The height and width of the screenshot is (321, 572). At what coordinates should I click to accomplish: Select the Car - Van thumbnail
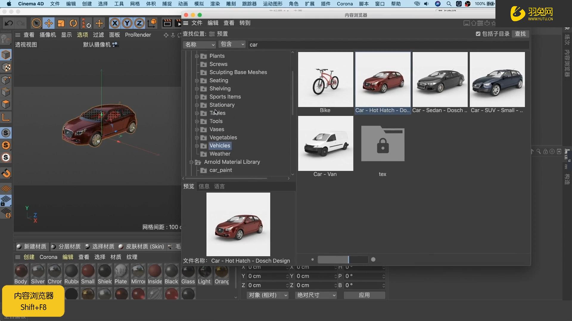[325, 144]
